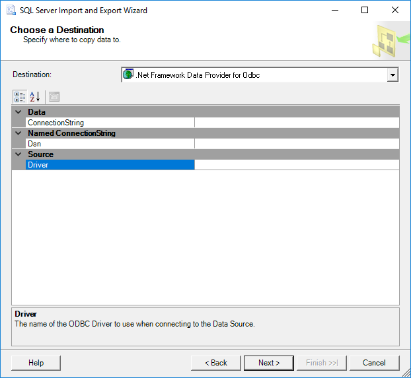Go back with the < Back button

tap(216, 363)
